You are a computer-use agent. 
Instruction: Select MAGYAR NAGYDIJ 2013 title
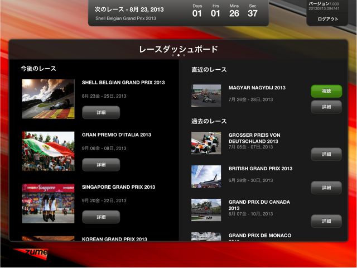(257, 88)
